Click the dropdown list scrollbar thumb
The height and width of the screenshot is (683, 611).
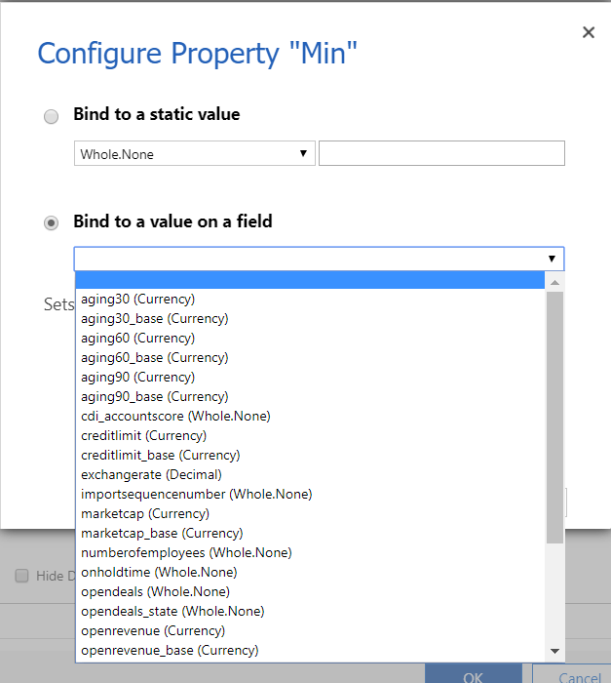(554, 415)
